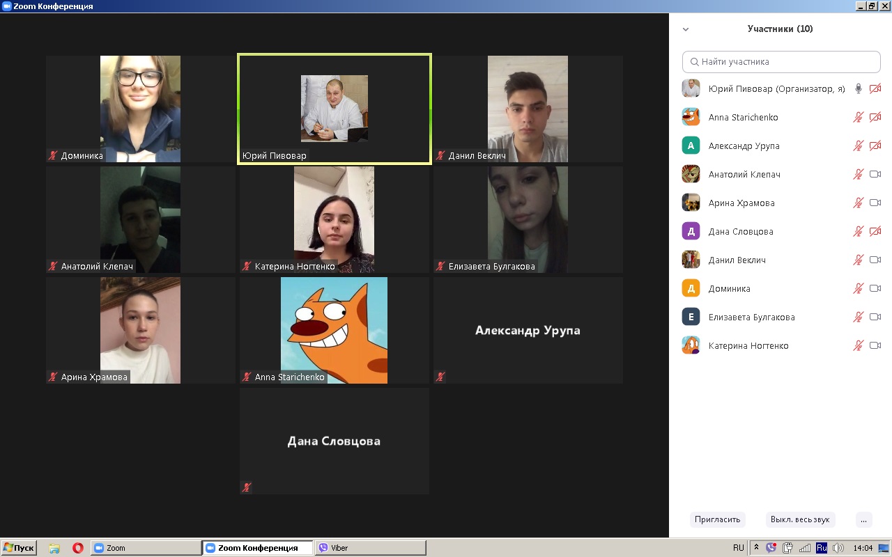Click muted mic icon on Доминика's video tile
Image resolution: width=892 pixels, height=557 pixels.
[52, 155]
